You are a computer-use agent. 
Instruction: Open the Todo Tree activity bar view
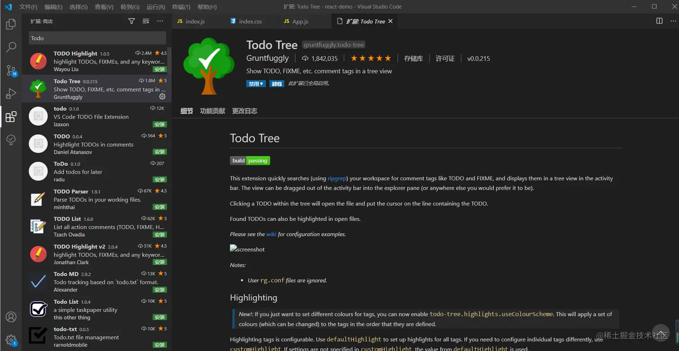point(11,140)
